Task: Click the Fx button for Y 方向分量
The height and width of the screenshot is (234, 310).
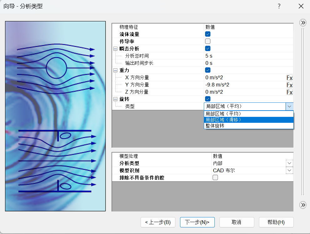Action: 290,85
